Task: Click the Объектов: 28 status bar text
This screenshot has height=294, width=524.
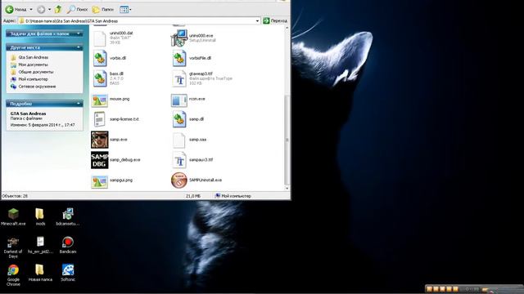Action: tap(15, 196)
